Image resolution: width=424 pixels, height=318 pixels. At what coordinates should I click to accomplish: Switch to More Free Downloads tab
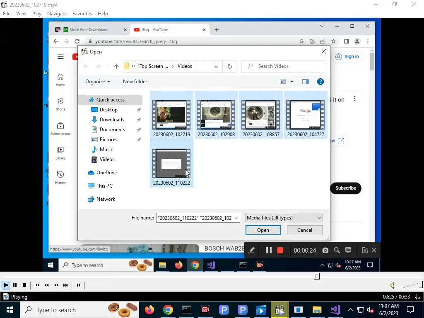(90, 30)
